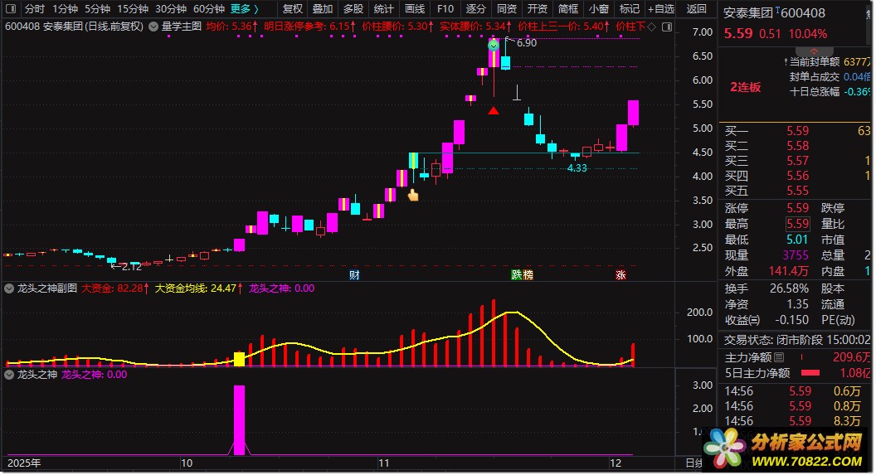Click the 大资金: 82.28 indicator value

coord(115,288)
